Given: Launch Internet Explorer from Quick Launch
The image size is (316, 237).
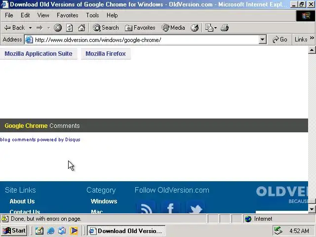Looking at the screenshot, I should click(50, 231).
